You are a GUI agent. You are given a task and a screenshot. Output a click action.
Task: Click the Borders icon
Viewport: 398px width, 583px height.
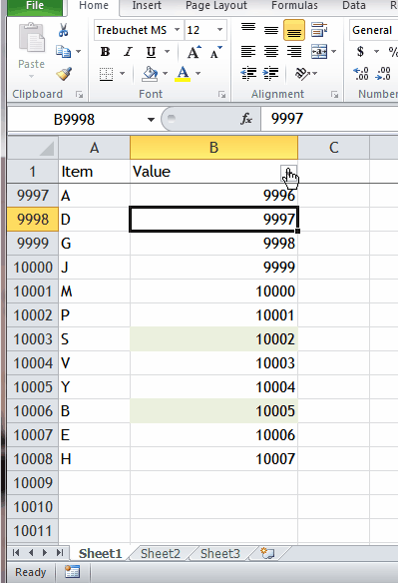coord(107,74)
